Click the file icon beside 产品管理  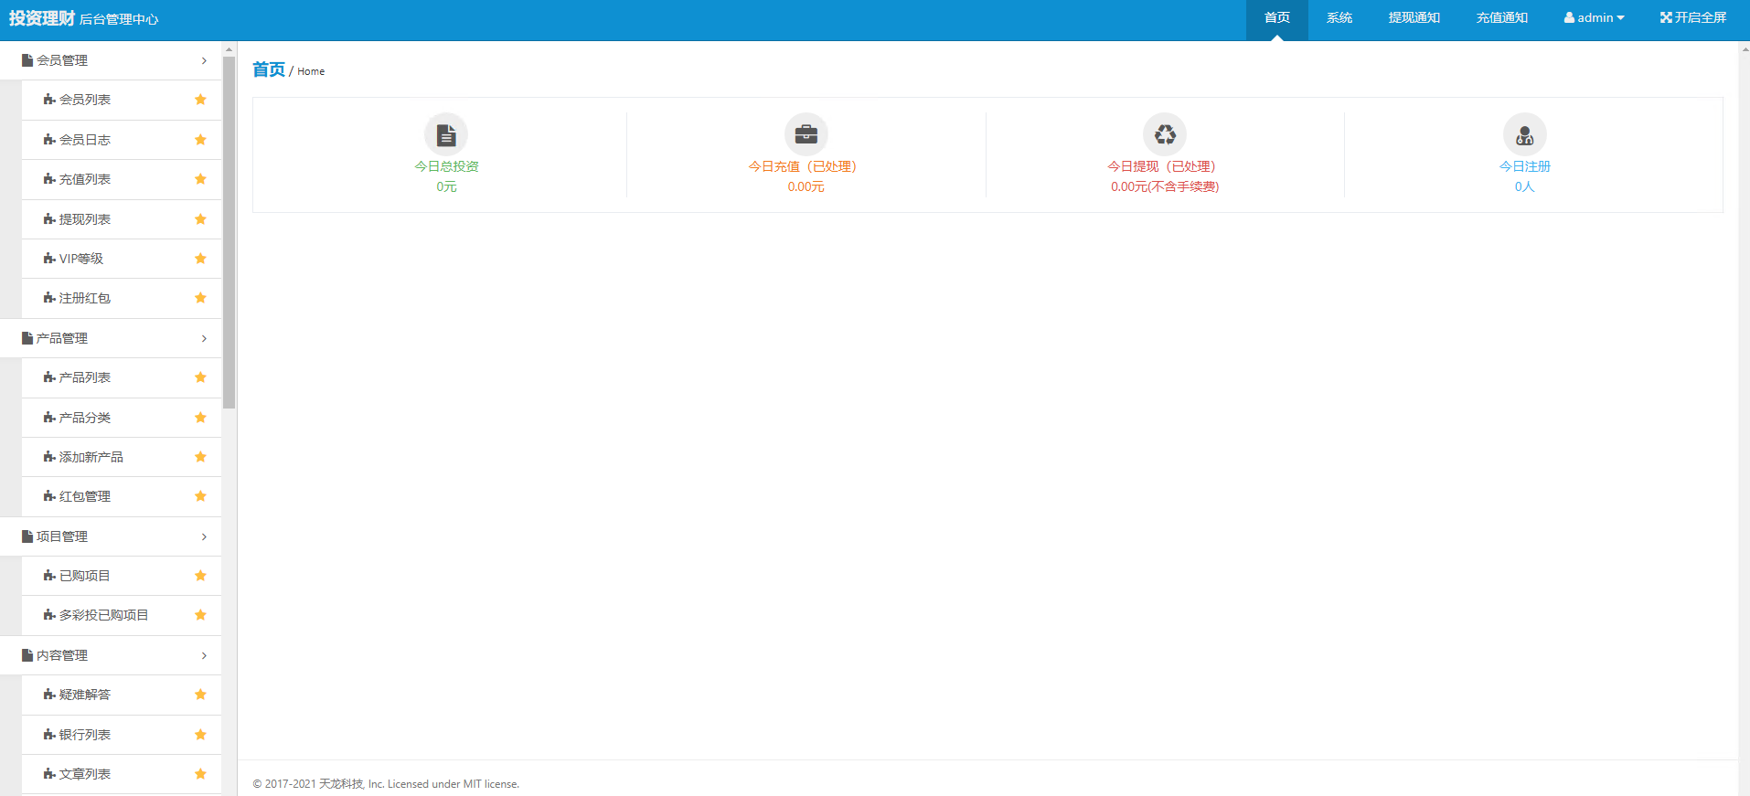click(x=27, y=338)
